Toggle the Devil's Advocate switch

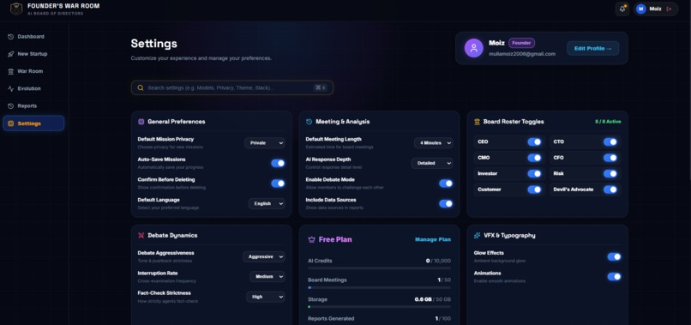610,190
